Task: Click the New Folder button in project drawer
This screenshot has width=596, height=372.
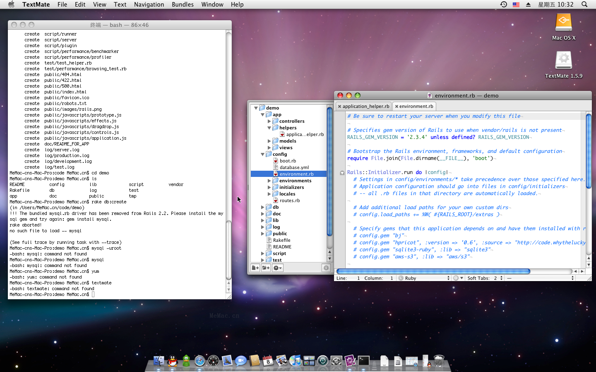Action: tap(266, 268)
